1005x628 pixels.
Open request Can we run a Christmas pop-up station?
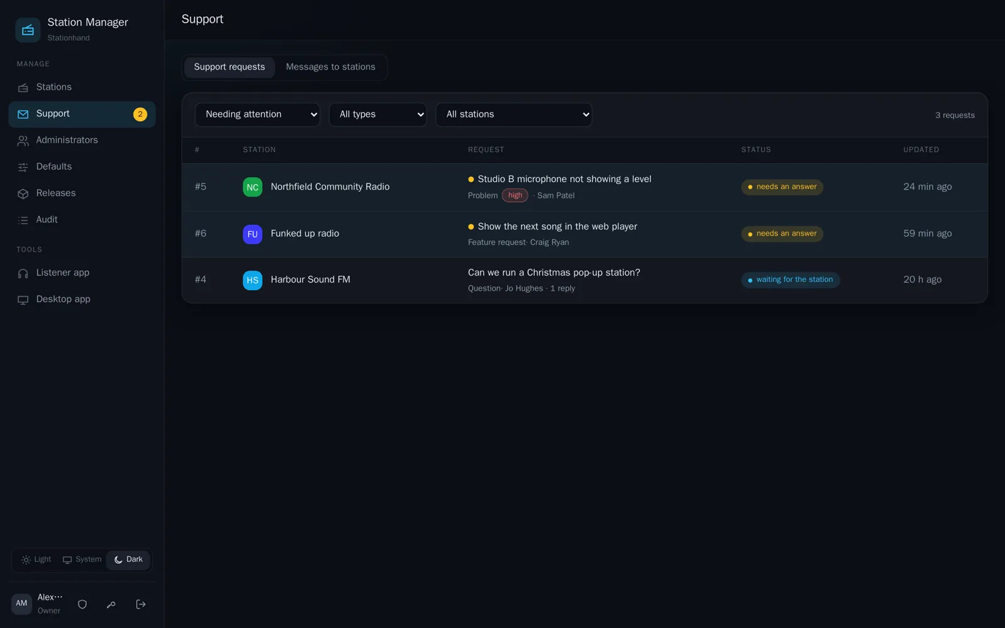coord(554,273)
